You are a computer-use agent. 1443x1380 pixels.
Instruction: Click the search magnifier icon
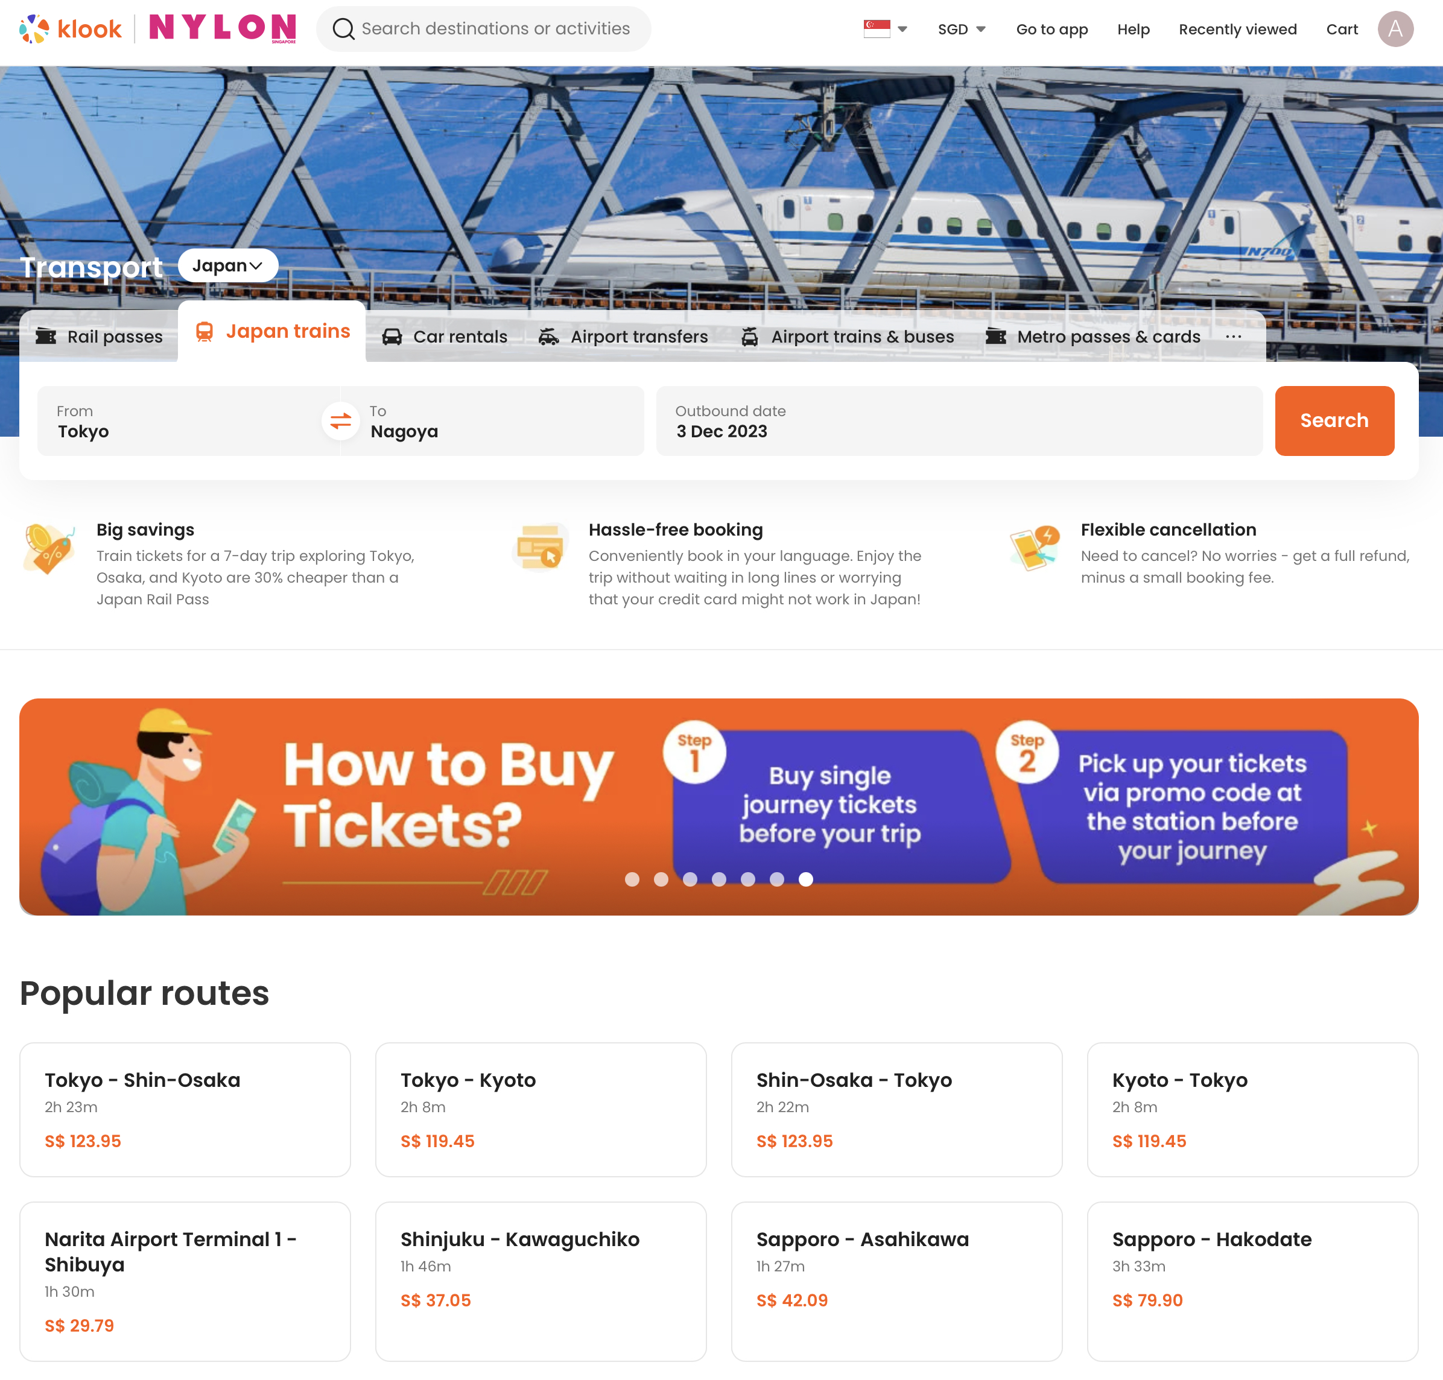pyautogui.click(x=343, y=30)
